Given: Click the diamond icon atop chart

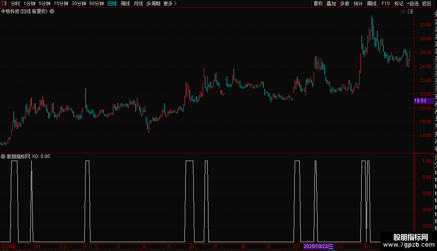Looking at the screenshot, I should (x=403, y=12).
